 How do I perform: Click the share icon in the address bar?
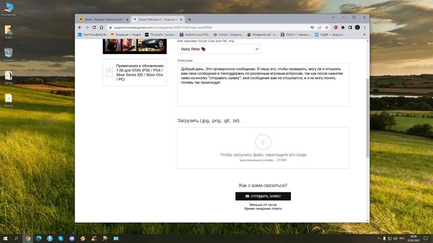coord(319,28)
